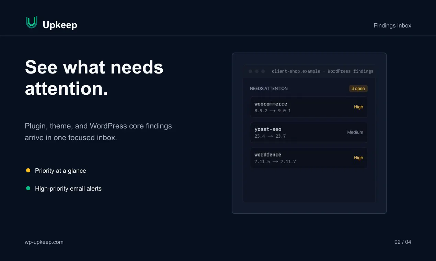Open the yoast-seo finding card
The image size is (436, 261).
pyautogui.click(x=309, y=132)
